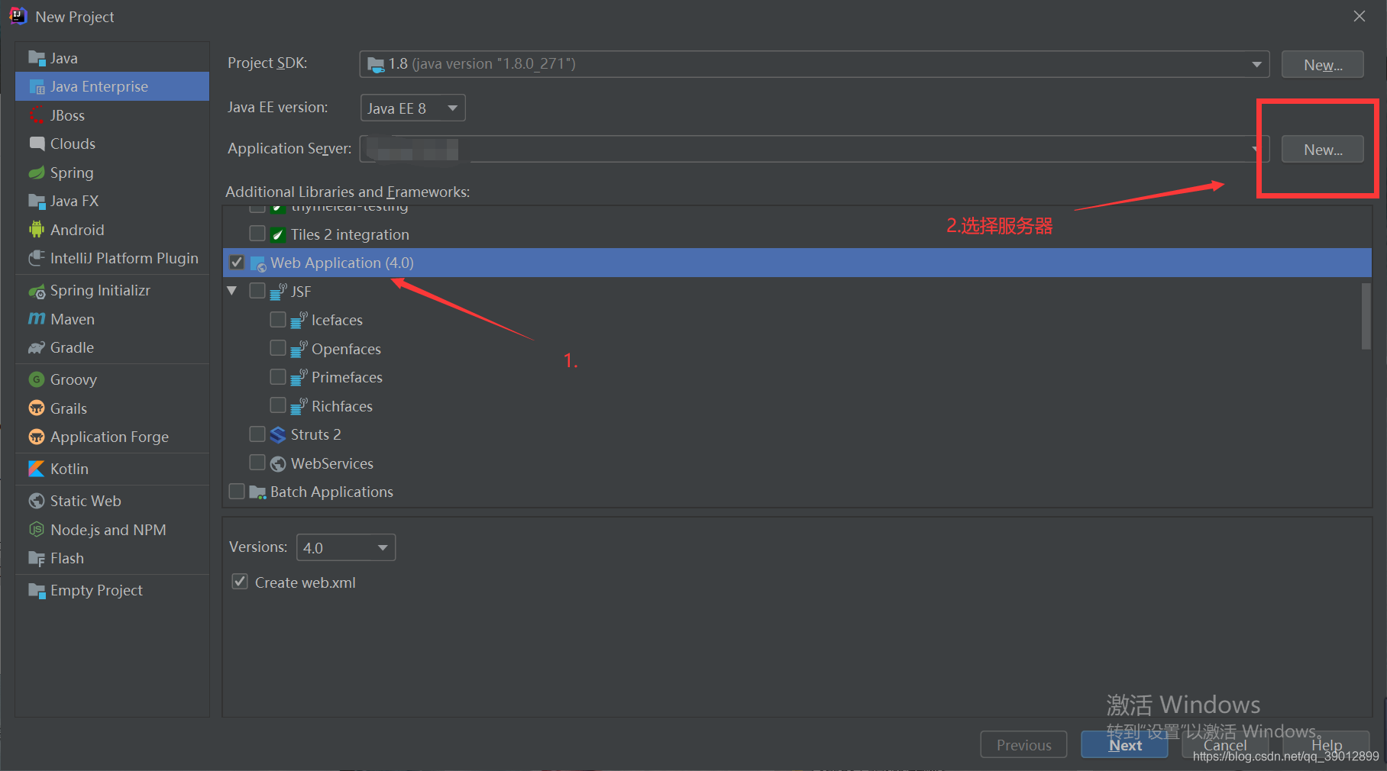Enable the Tiles 2 integration checkbox
Screen dimensions: 1387x771
[257, 234]
